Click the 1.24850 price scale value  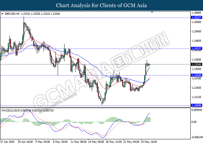click(x=197, y=41)
